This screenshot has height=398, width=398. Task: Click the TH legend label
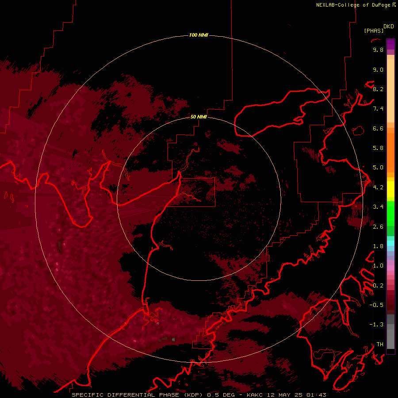pos(380,344)
